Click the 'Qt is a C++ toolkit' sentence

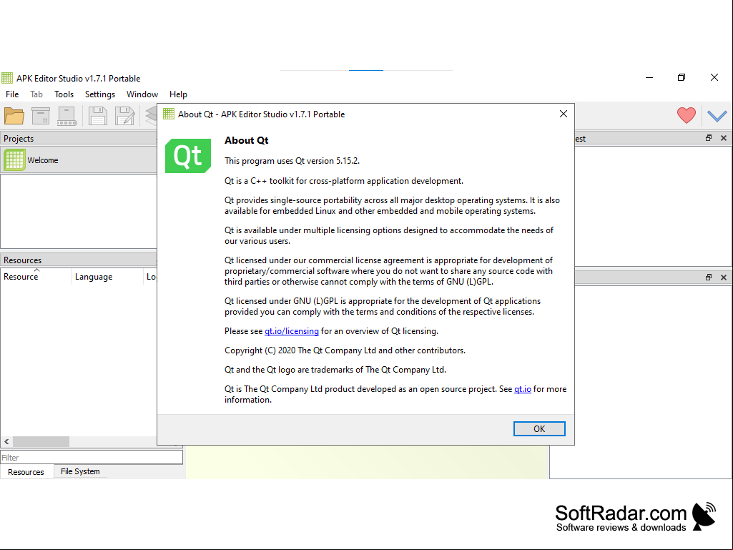[344, 181]
